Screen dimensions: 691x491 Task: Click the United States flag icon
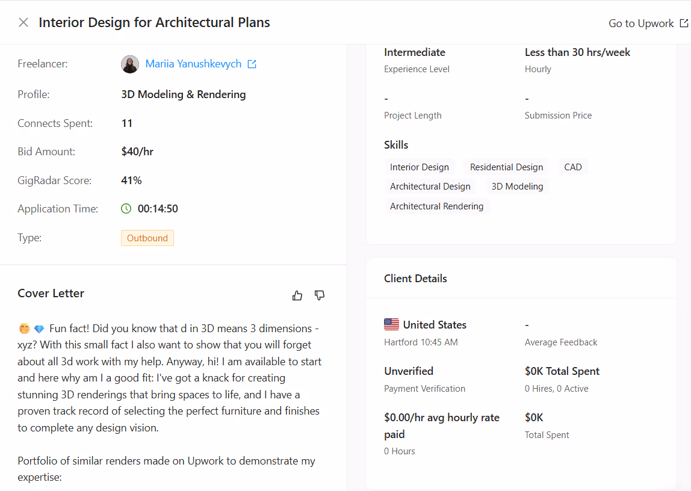tap(391, 324)
